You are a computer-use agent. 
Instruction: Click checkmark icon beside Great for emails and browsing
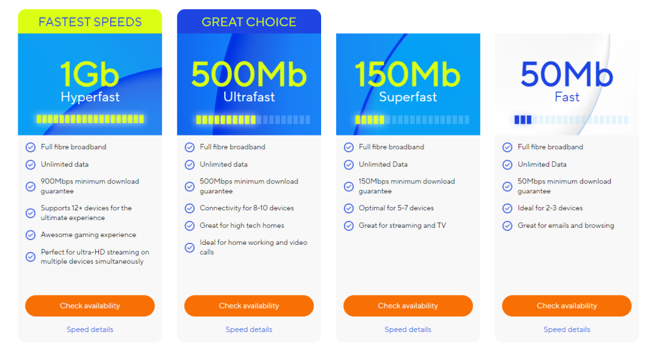click(507, 226)
